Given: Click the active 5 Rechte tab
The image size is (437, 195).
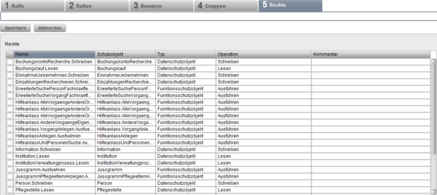Looking at the screenshot, I should (290, 5).
